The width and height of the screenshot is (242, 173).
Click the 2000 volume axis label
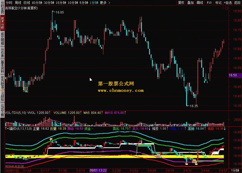[237, 120]
